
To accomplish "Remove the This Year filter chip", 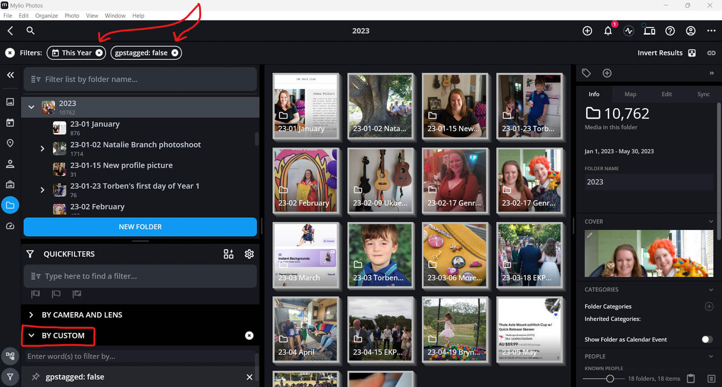I will tap(99, 53).
